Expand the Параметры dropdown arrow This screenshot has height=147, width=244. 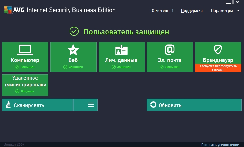click(238, 11)
